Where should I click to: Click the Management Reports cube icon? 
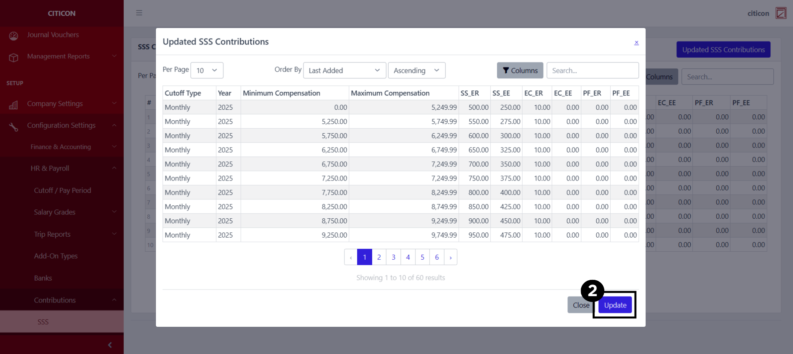tap(13, 57)
